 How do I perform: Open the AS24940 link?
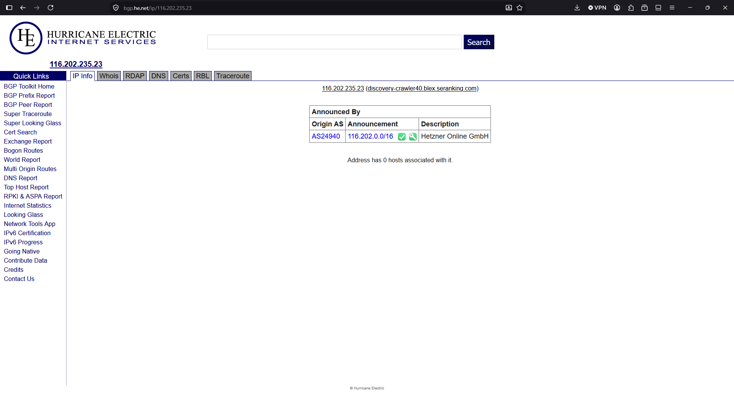(326, 136)
